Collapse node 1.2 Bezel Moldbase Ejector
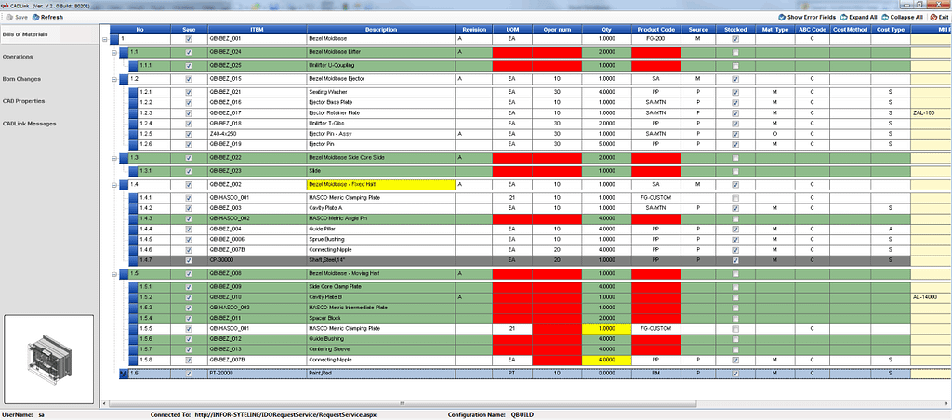The height and width of the screenshot is (420, 952). point(115,79)
